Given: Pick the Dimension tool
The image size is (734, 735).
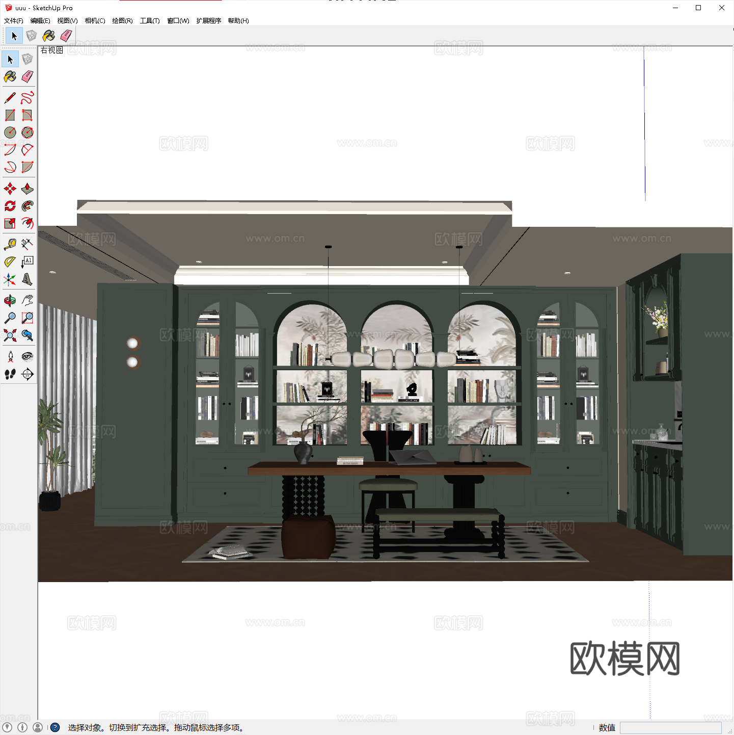Looking at the screenshot, I should coord(28,245).
